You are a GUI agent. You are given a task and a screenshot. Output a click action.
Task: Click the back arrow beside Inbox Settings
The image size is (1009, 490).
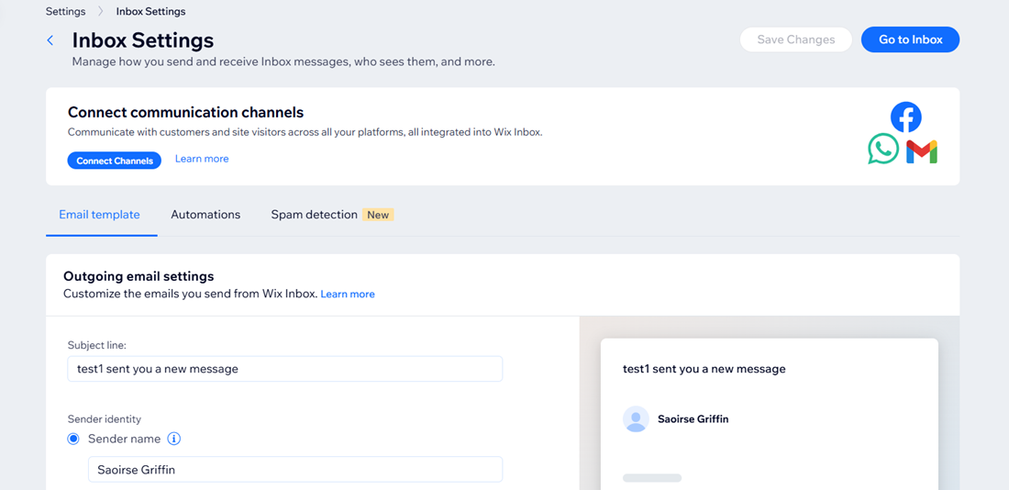coord(50,40)
